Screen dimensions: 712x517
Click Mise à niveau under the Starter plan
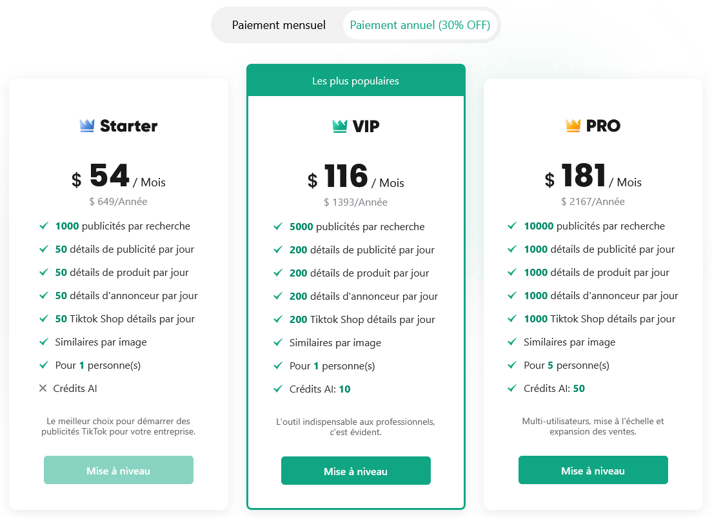(118, 470)
